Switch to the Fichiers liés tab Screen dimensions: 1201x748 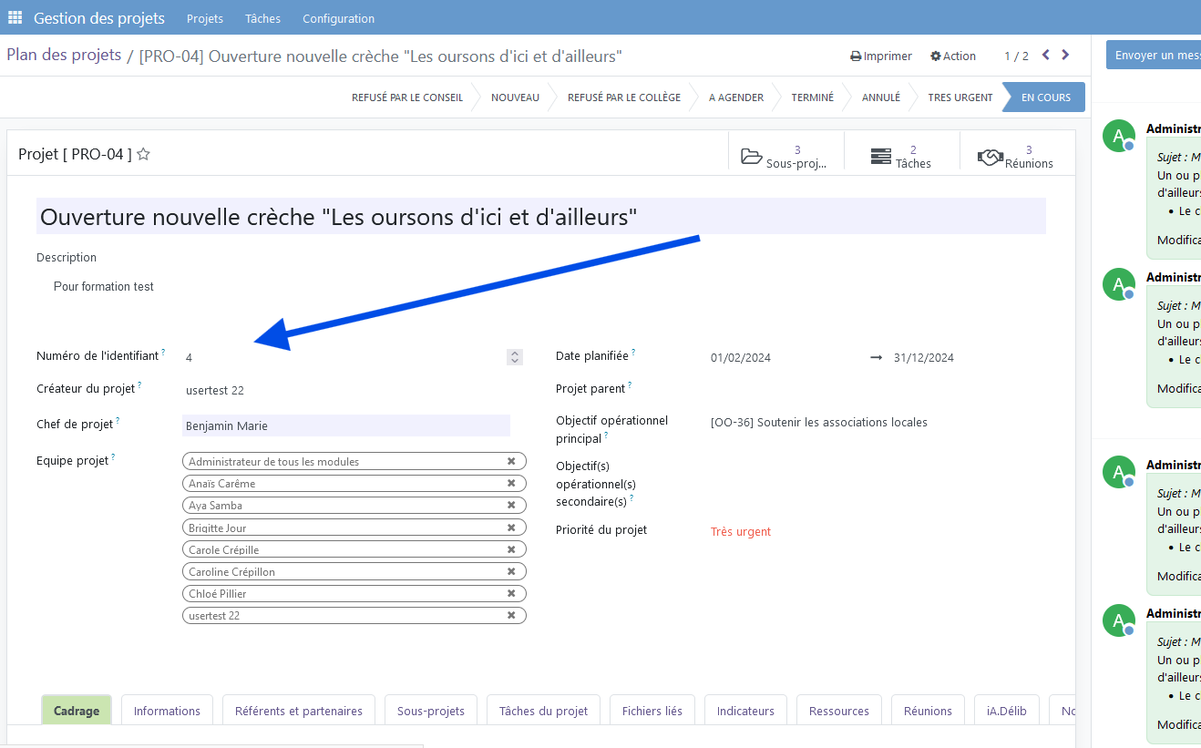(652, 711)
